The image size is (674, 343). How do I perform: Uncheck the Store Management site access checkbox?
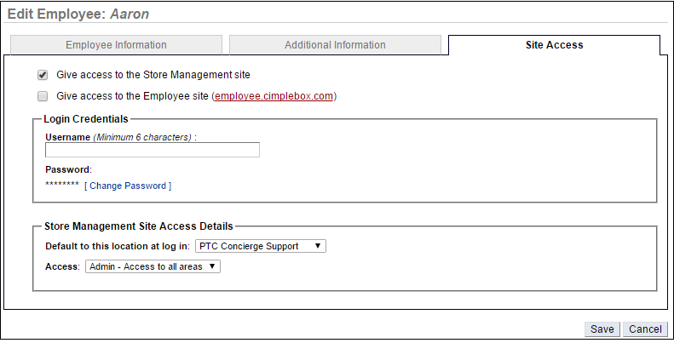(43, 75)
